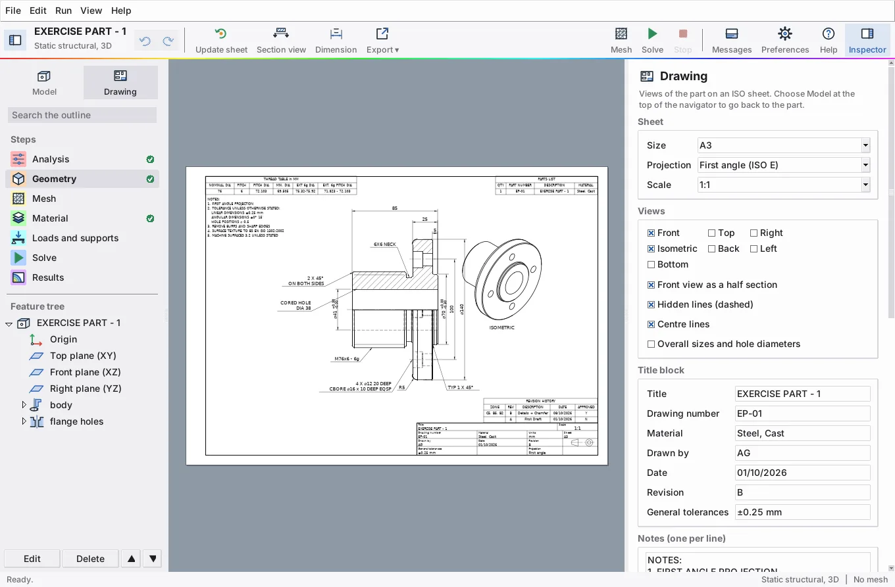Undo the last action
The width and height of the screenshot is (895, 587).
pos(145,41)
